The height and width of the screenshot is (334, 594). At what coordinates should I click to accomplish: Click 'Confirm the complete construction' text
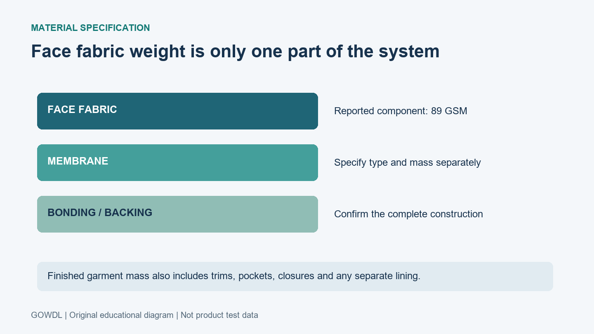pyautogui.click(x=408, y=214)
